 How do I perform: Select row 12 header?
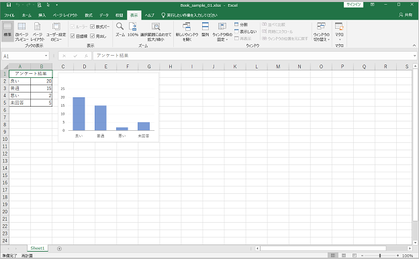(x=5, y=154)
